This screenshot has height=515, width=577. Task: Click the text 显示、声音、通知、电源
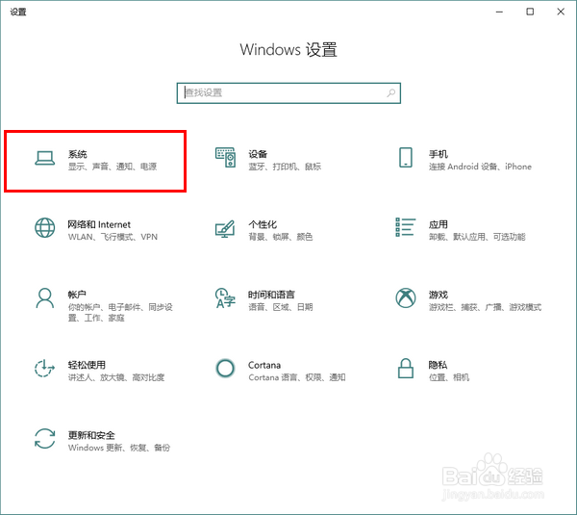[113, 167]
